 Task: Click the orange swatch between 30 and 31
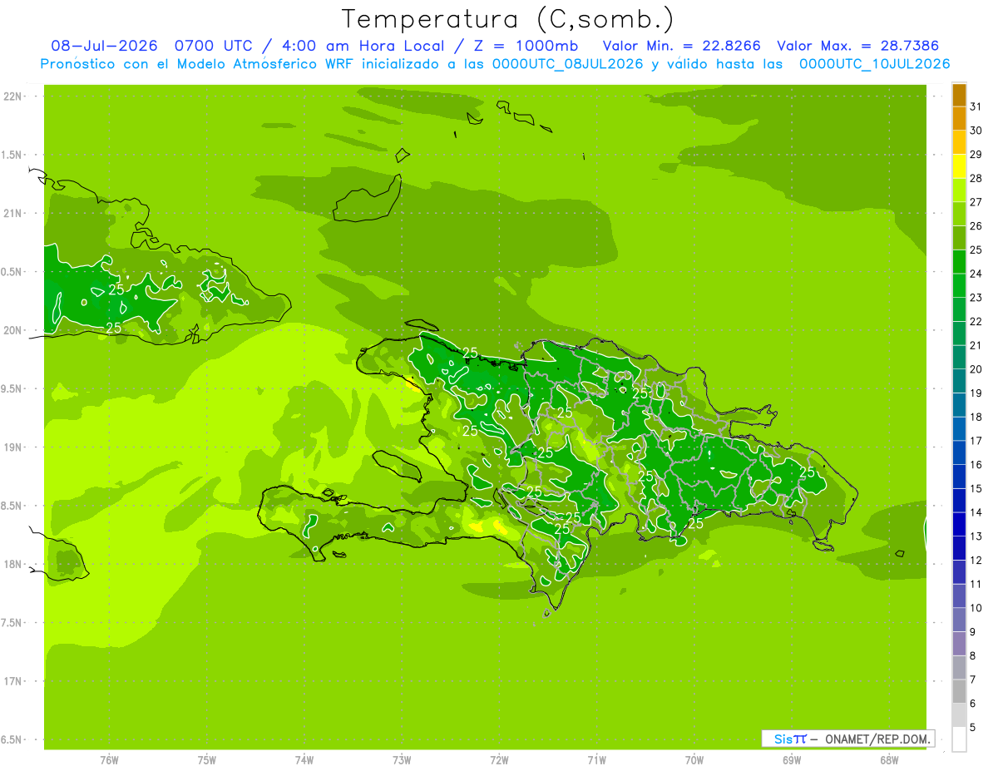(959, 118)
